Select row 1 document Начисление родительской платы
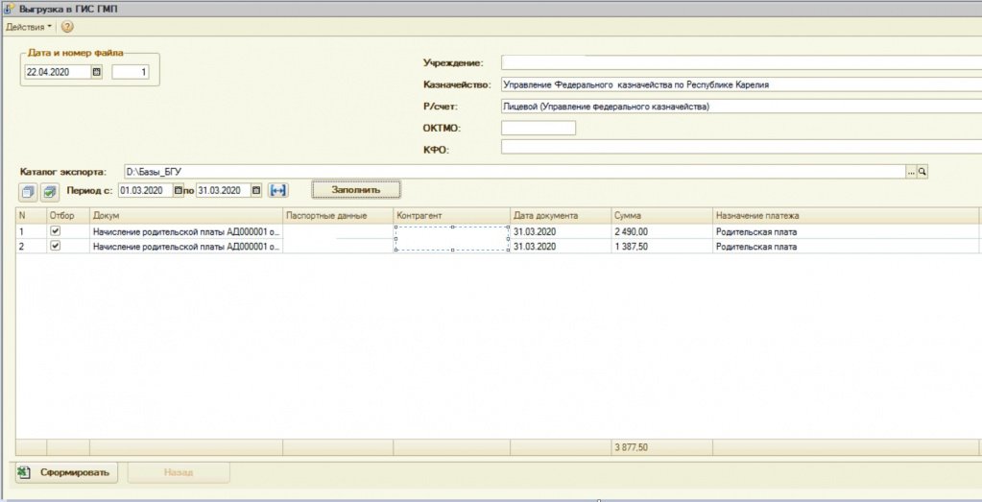Screen dimensions: 982x502 tap(186, 231)
